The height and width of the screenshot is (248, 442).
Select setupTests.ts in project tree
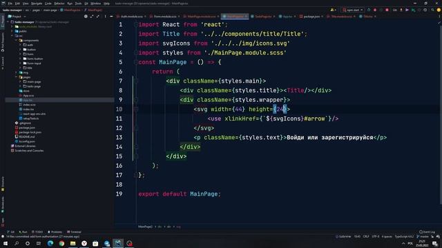tap(29, 118)
